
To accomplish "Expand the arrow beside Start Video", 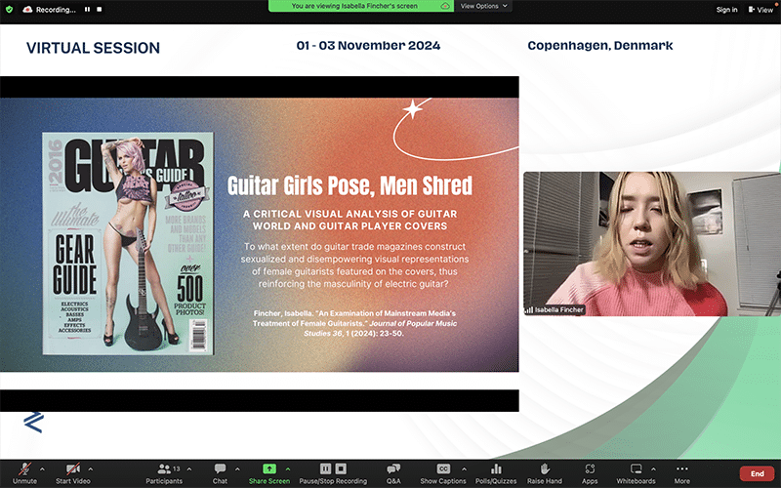I will click(x=91, y=469).
